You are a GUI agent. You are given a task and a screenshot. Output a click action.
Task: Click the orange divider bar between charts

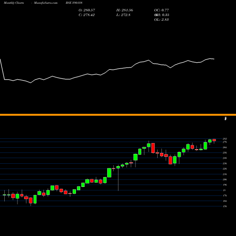(x=118, y=115)
